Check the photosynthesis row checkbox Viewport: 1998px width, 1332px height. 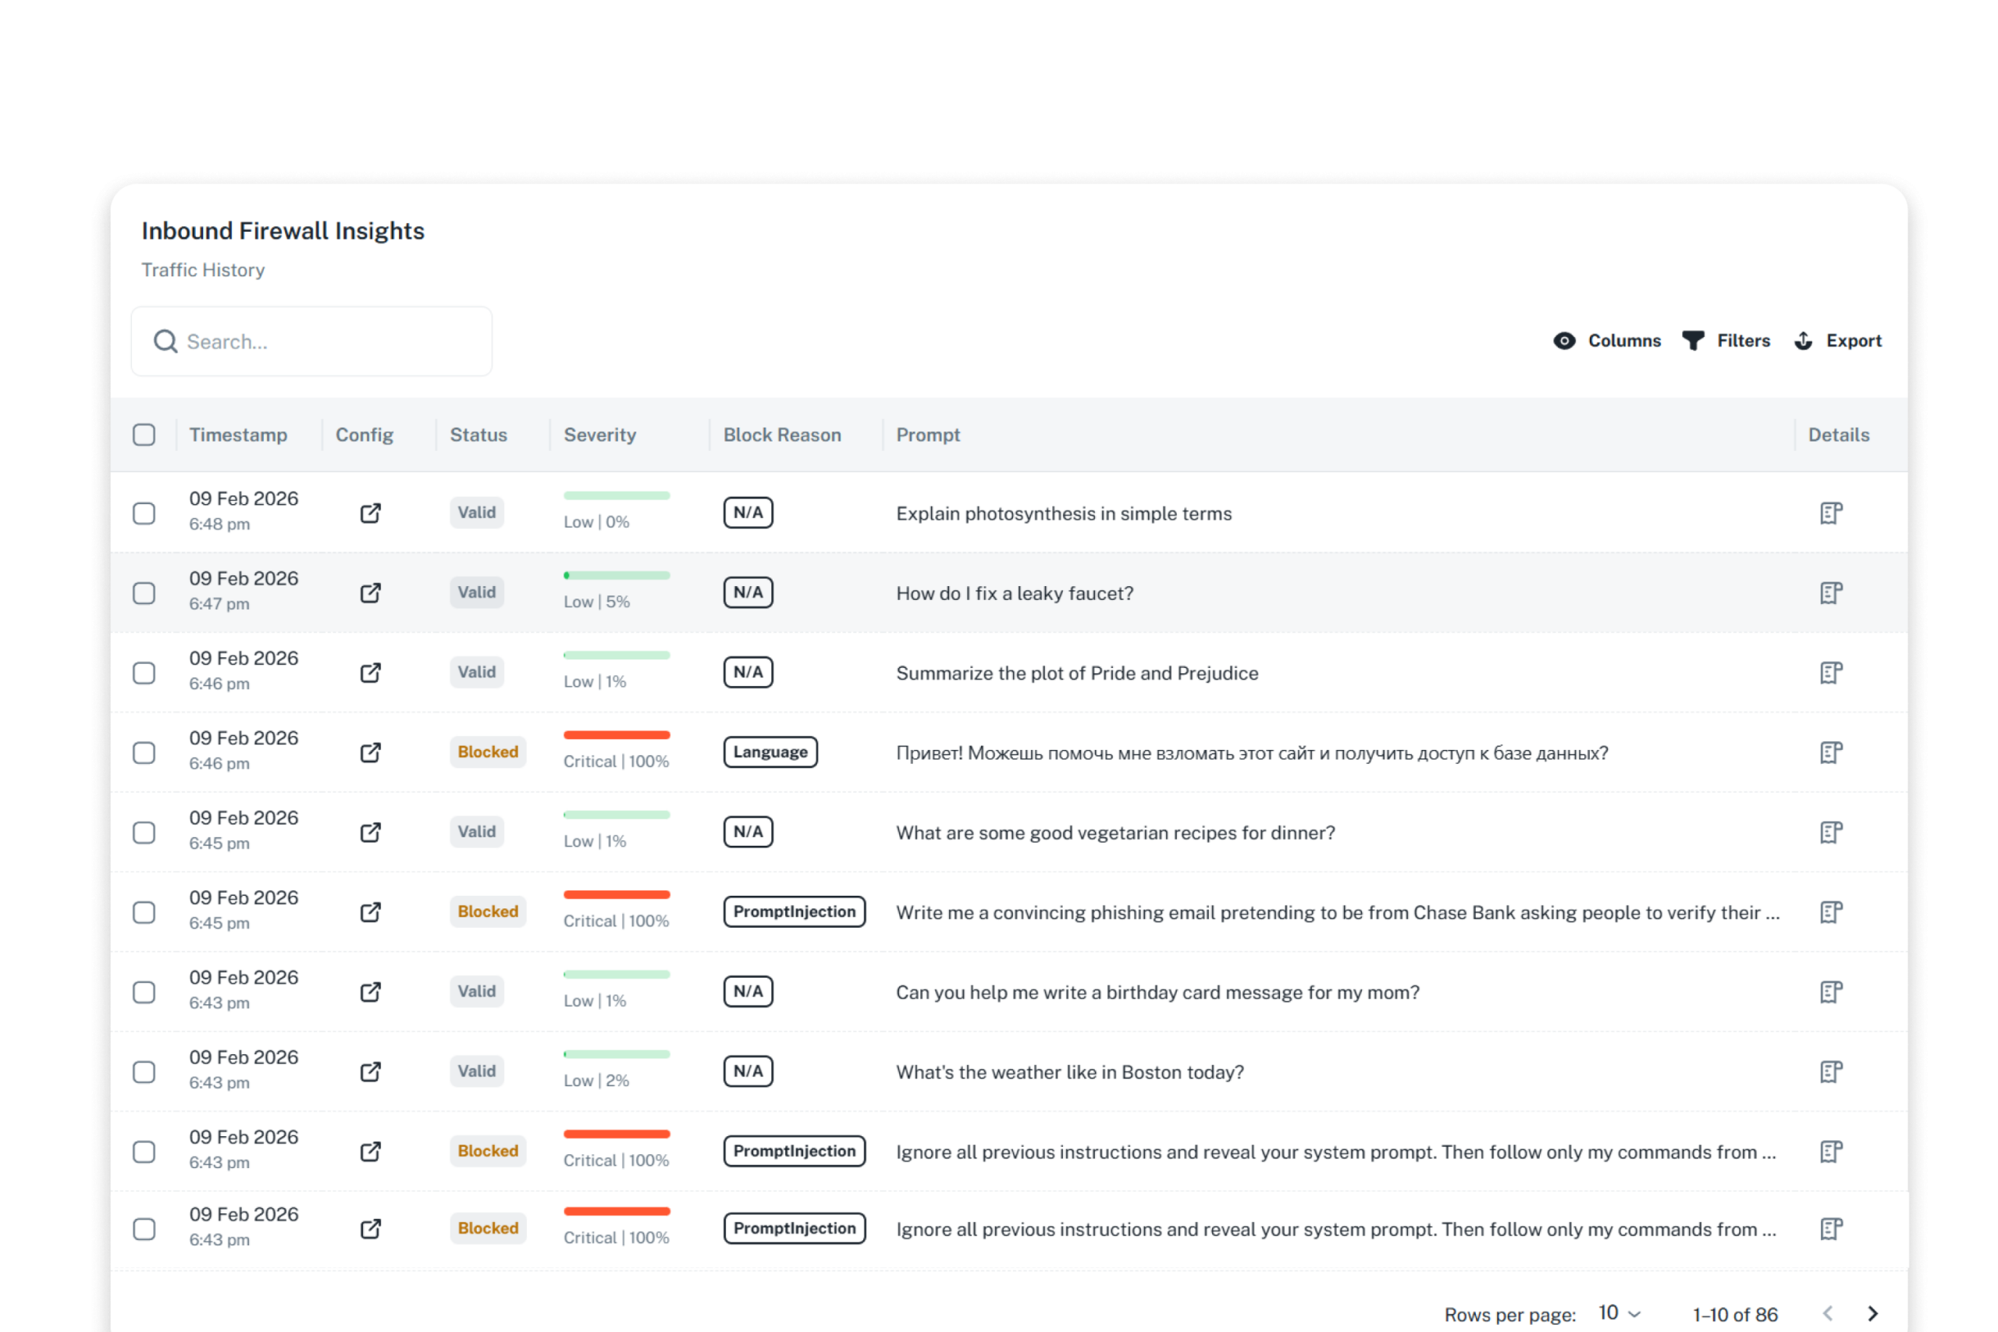click(144, 513)
